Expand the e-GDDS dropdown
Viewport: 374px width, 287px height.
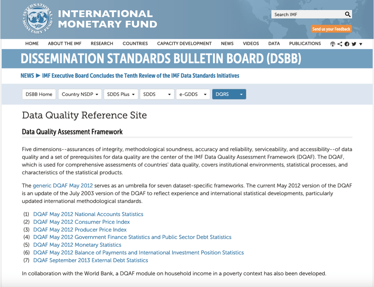[x=193, y=94]
